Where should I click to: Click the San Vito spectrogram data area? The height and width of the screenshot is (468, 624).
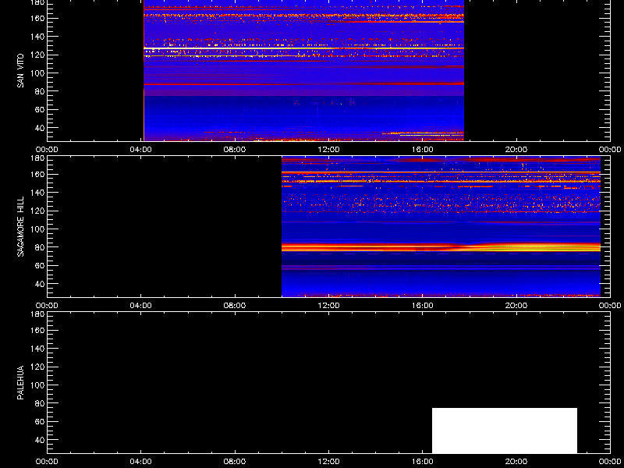point(303,71)
